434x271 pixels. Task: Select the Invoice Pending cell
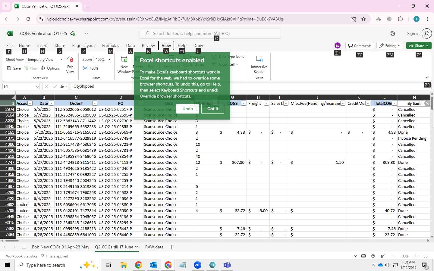point(414,138)
